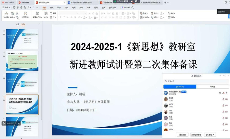Click the New Slide (新建幻灯片) icon
This screenshot has width=230, height=139.
(x=37, y=15)
